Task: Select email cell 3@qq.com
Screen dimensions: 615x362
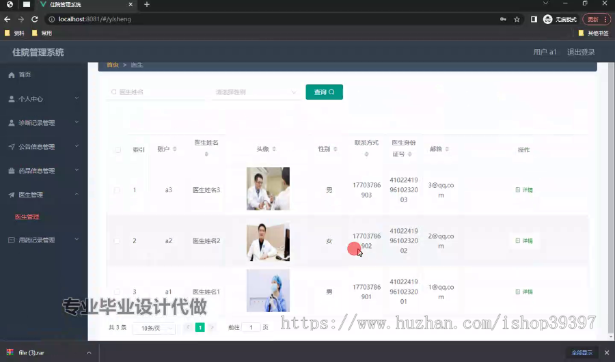Action: [x=441, y=190]
